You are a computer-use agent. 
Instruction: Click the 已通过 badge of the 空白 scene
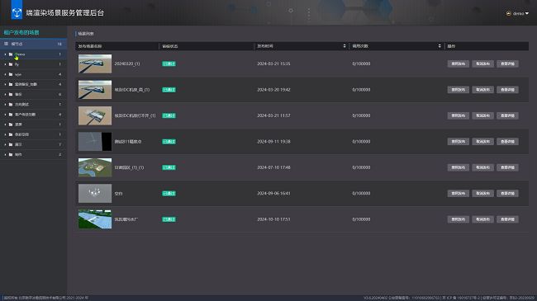point(169,193)
